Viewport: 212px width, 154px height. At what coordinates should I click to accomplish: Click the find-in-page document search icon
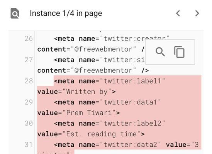15,13
